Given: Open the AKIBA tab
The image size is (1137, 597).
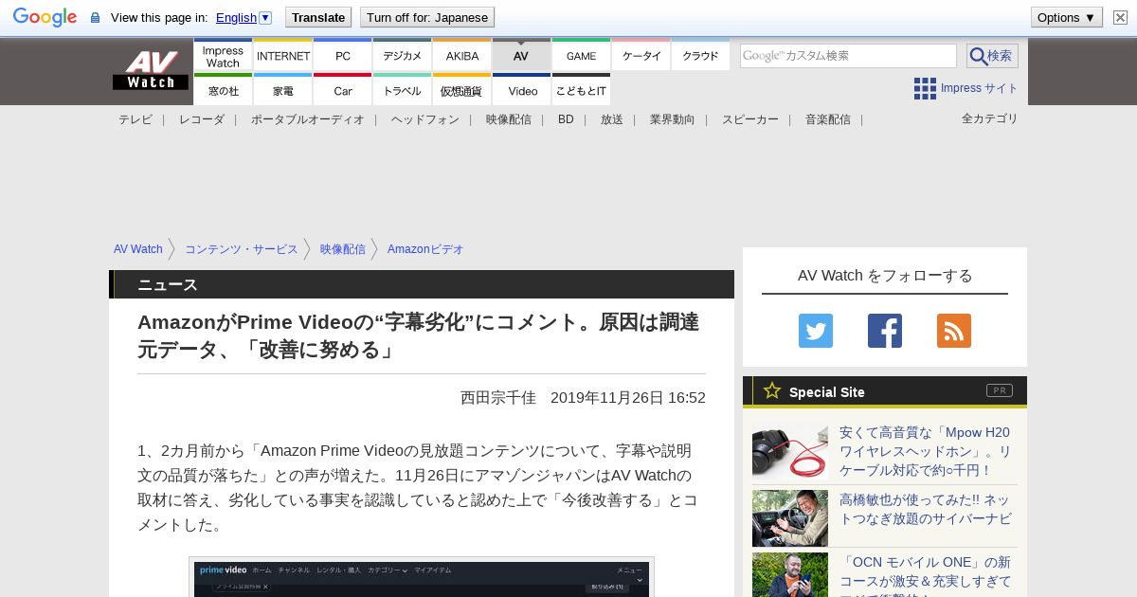Looking at the screenshot, I should pos(462,56).
